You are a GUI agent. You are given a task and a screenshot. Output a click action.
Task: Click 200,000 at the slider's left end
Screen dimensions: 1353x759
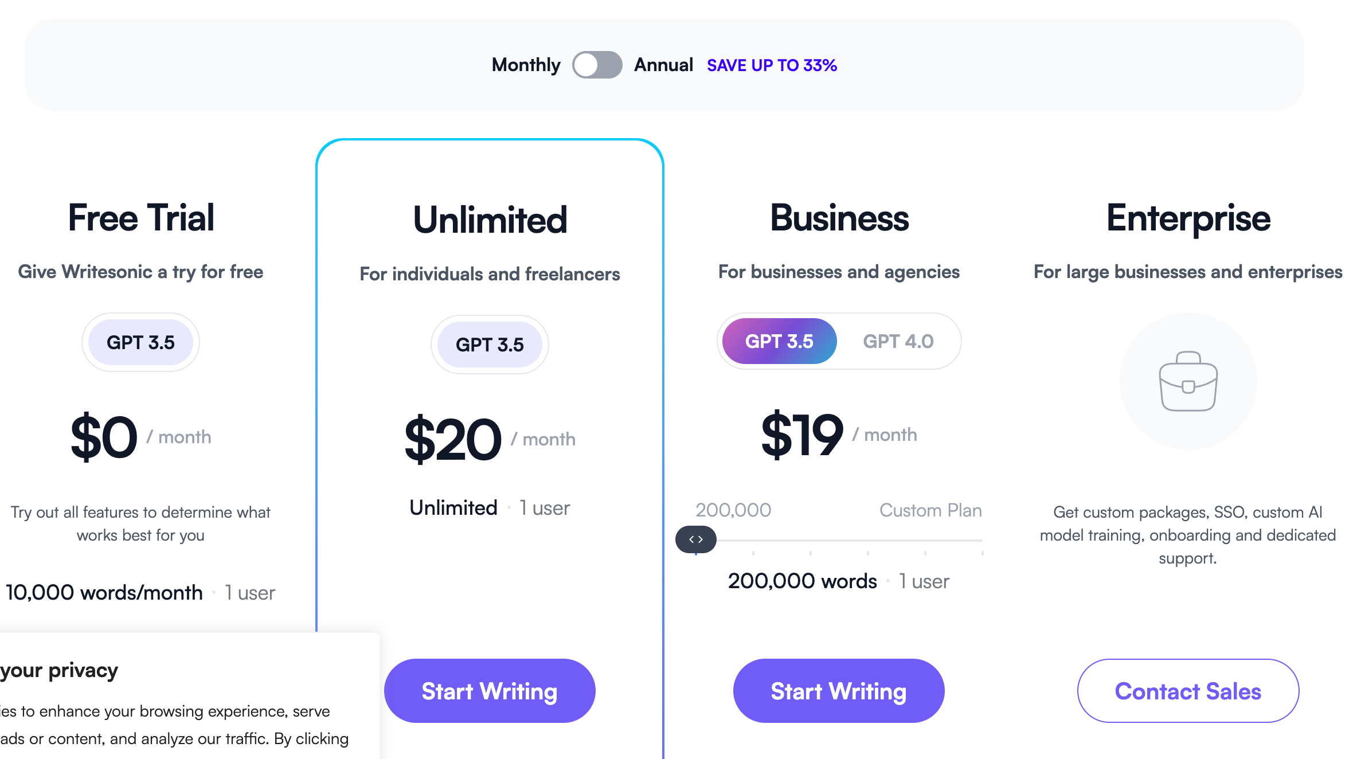tap(733, 509)
